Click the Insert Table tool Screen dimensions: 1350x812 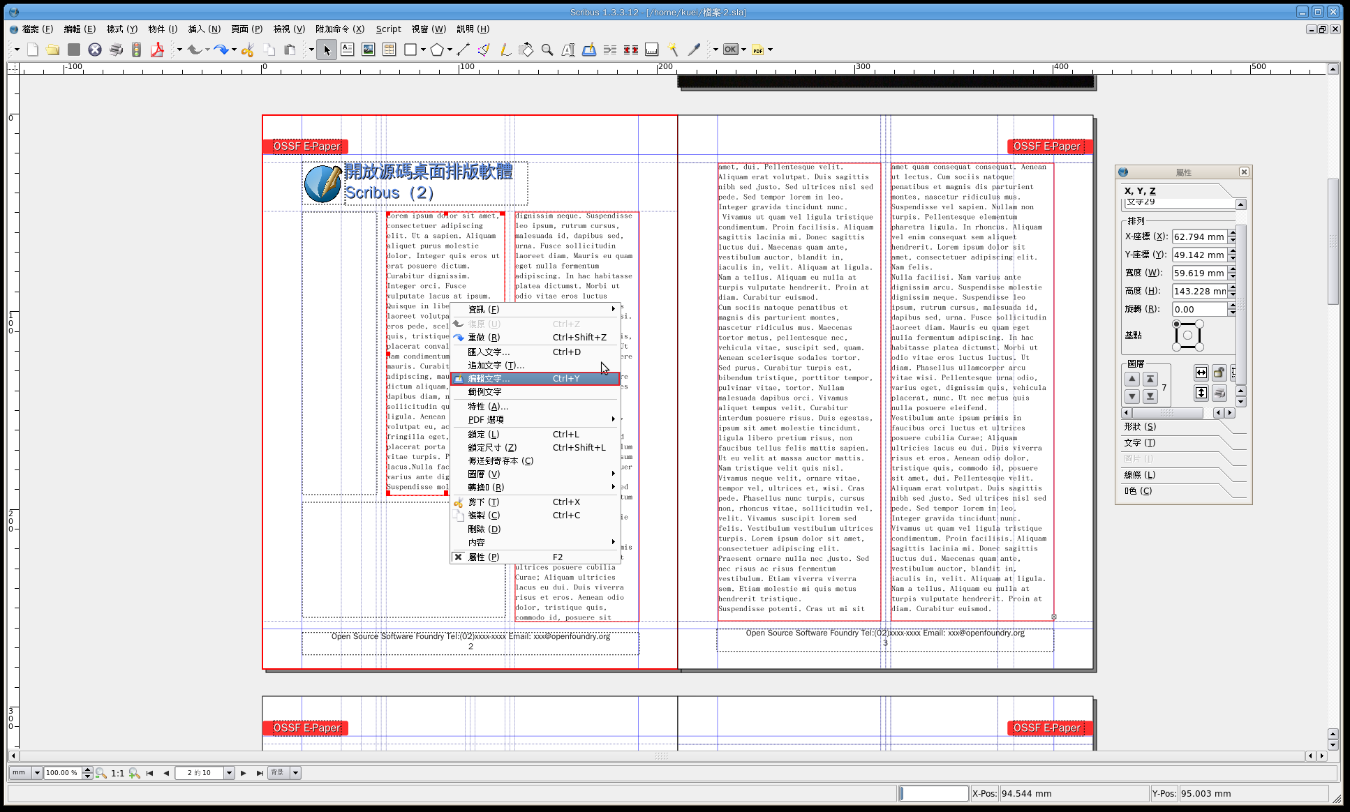390,50
